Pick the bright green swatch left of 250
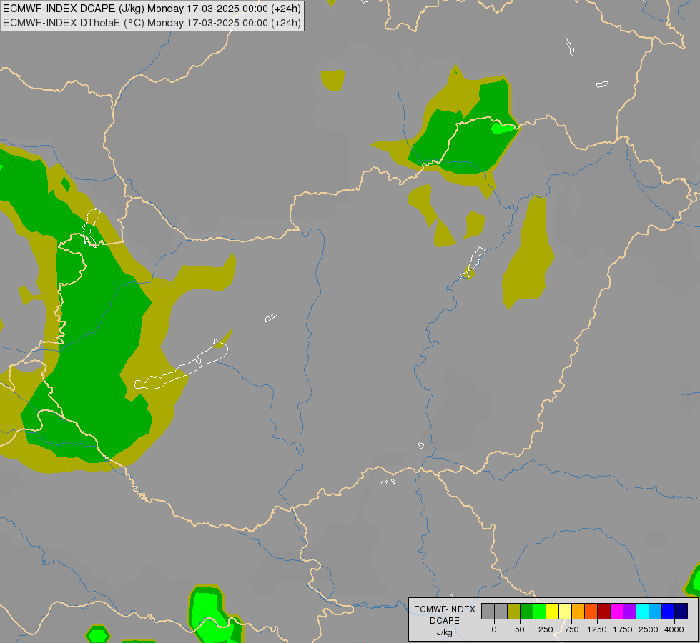Viewport: 700px width, 643px height. coord(539,612)
